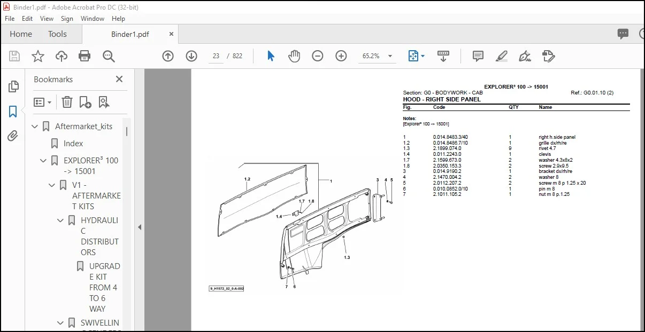The width and height of the screenshot is (645, 332).
Task: Switch to the Tools tab
Action: (x=57, y=34)
